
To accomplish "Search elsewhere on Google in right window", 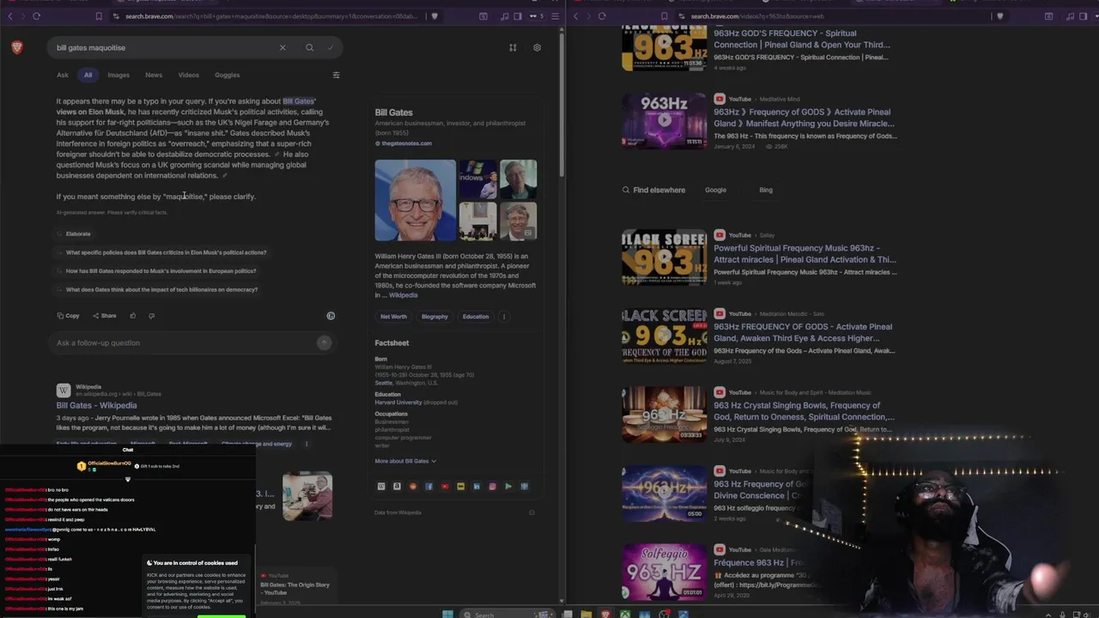I will tap(715, 190).
